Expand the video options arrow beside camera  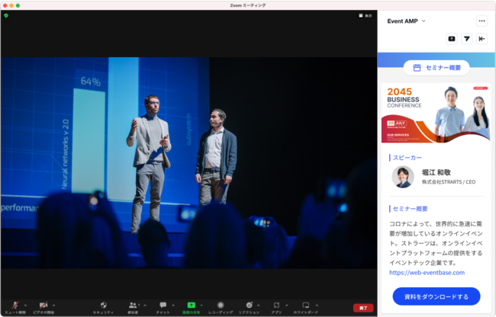[54, 305]
